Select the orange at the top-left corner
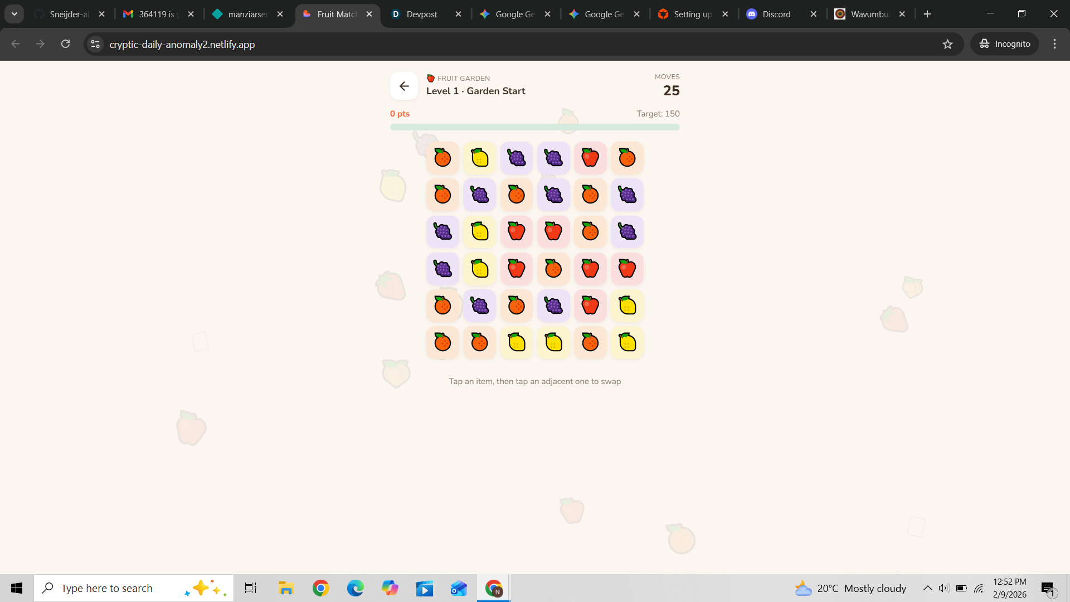 442,158
